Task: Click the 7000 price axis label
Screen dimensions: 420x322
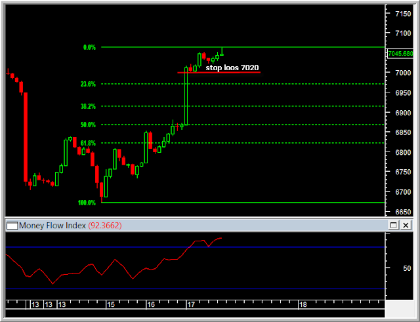Action: 403,73
